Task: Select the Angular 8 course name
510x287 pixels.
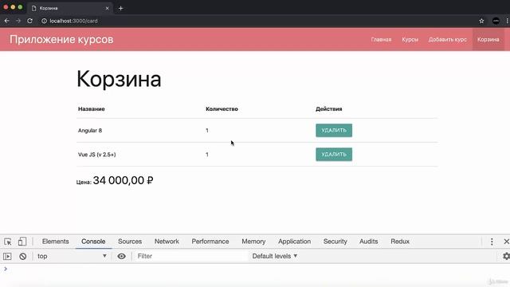Action: 90,131
